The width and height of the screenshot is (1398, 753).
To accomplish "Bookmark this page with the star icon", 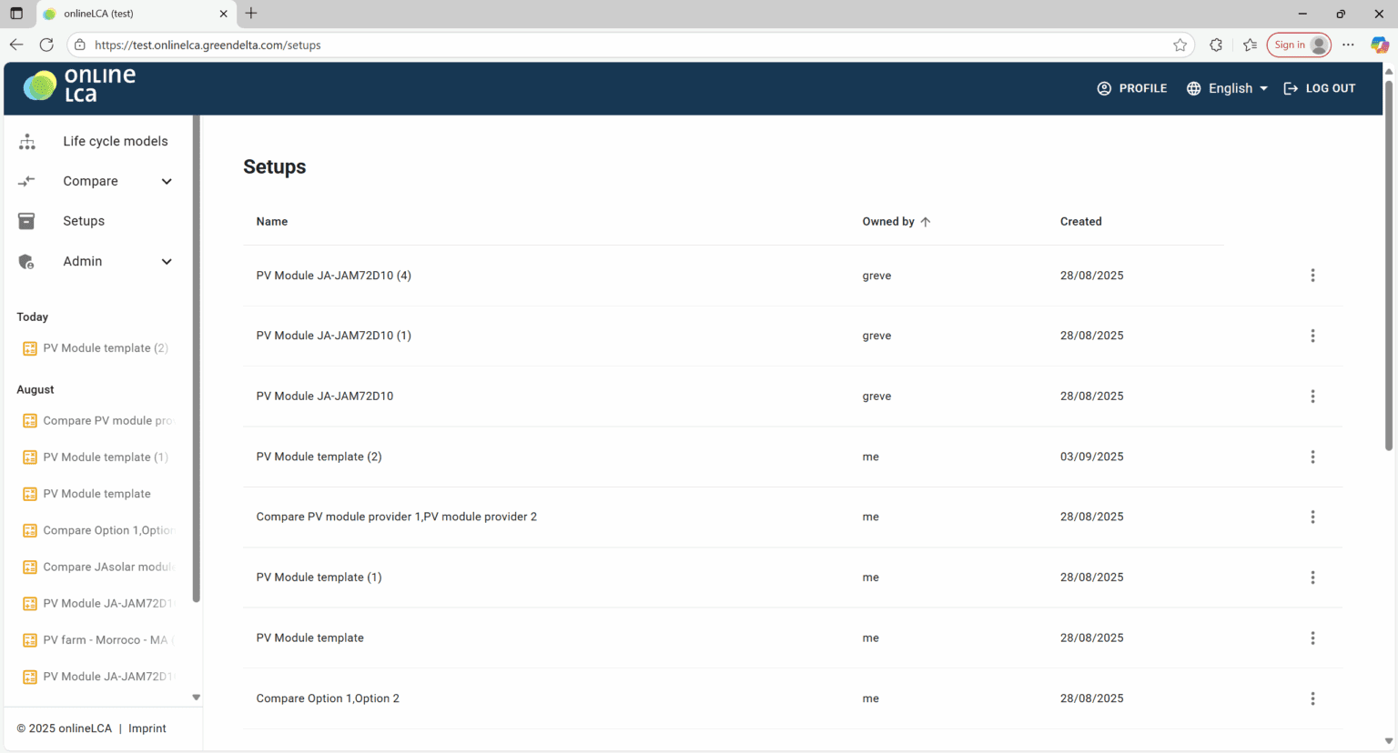I will pyautogui.click(x=1180, y=45).
